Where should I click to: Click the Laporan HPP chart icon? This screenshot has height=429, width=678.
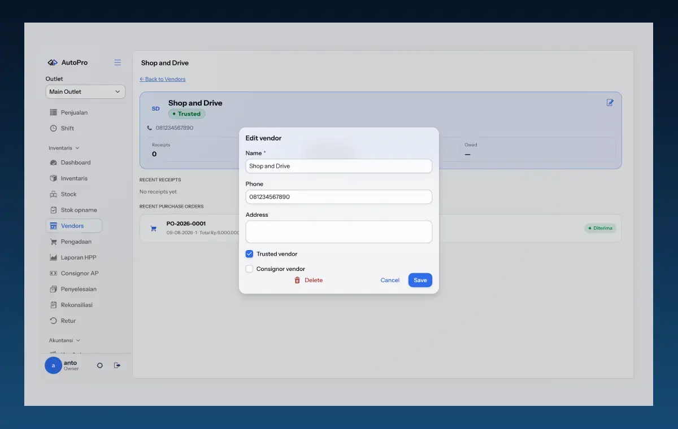pyautogui.click(x=54, y=257)
